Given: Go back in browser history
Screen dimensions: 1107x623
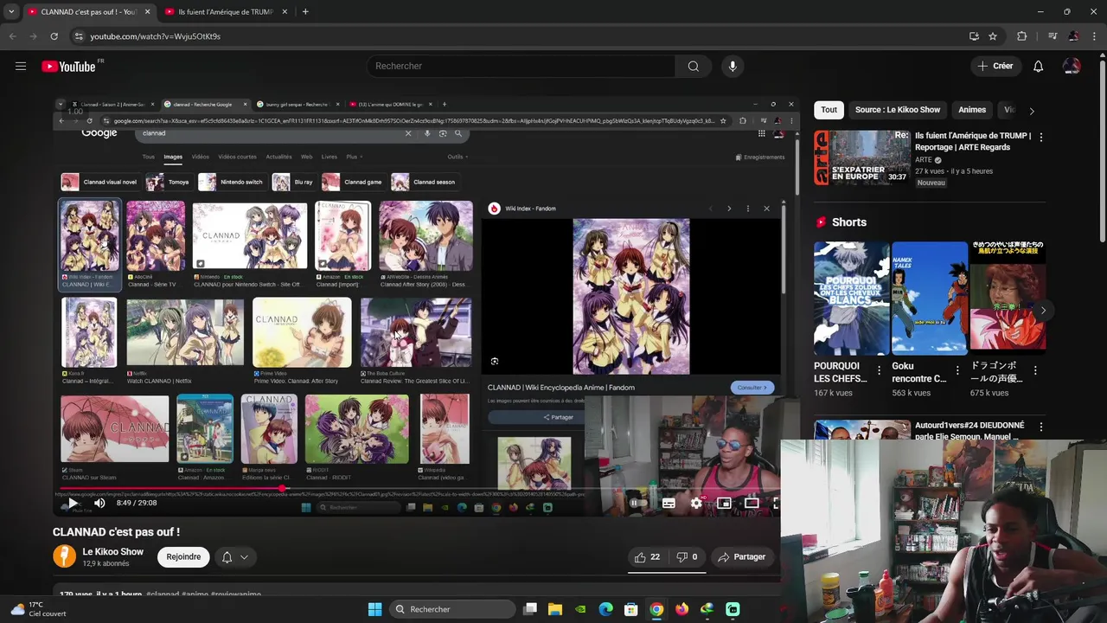Looking at the screenshot, I should [x=12, y=36].
